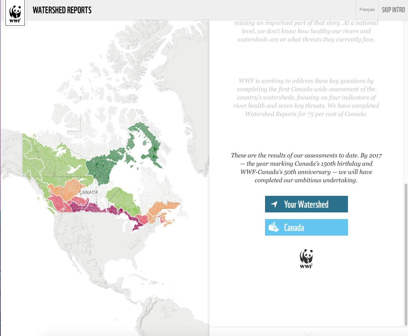Click the location arrow icon on Your Watershed
This screenshot has height=336, width=408.
(274, 204)
